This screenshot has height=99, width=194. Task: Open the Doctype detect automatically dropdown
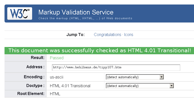140,86
